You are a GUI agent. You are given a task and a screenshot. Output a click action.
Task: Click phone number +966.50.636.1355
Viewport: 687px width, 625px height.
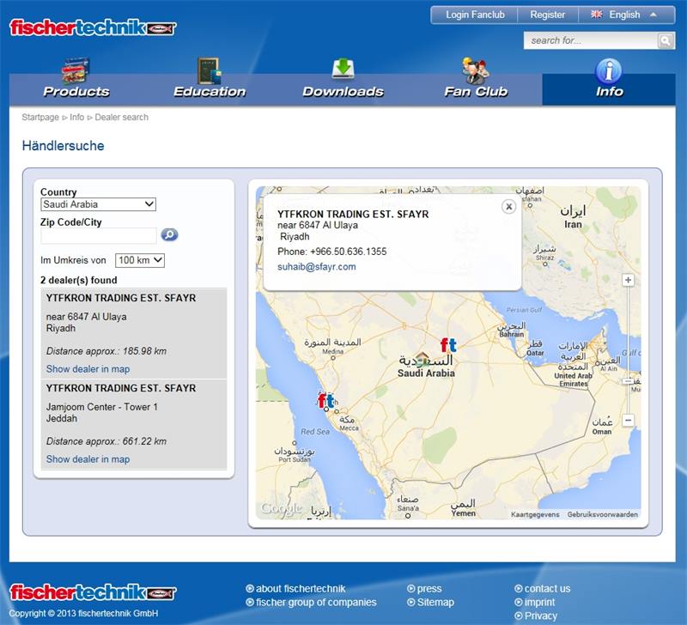(x=349, y=252)
